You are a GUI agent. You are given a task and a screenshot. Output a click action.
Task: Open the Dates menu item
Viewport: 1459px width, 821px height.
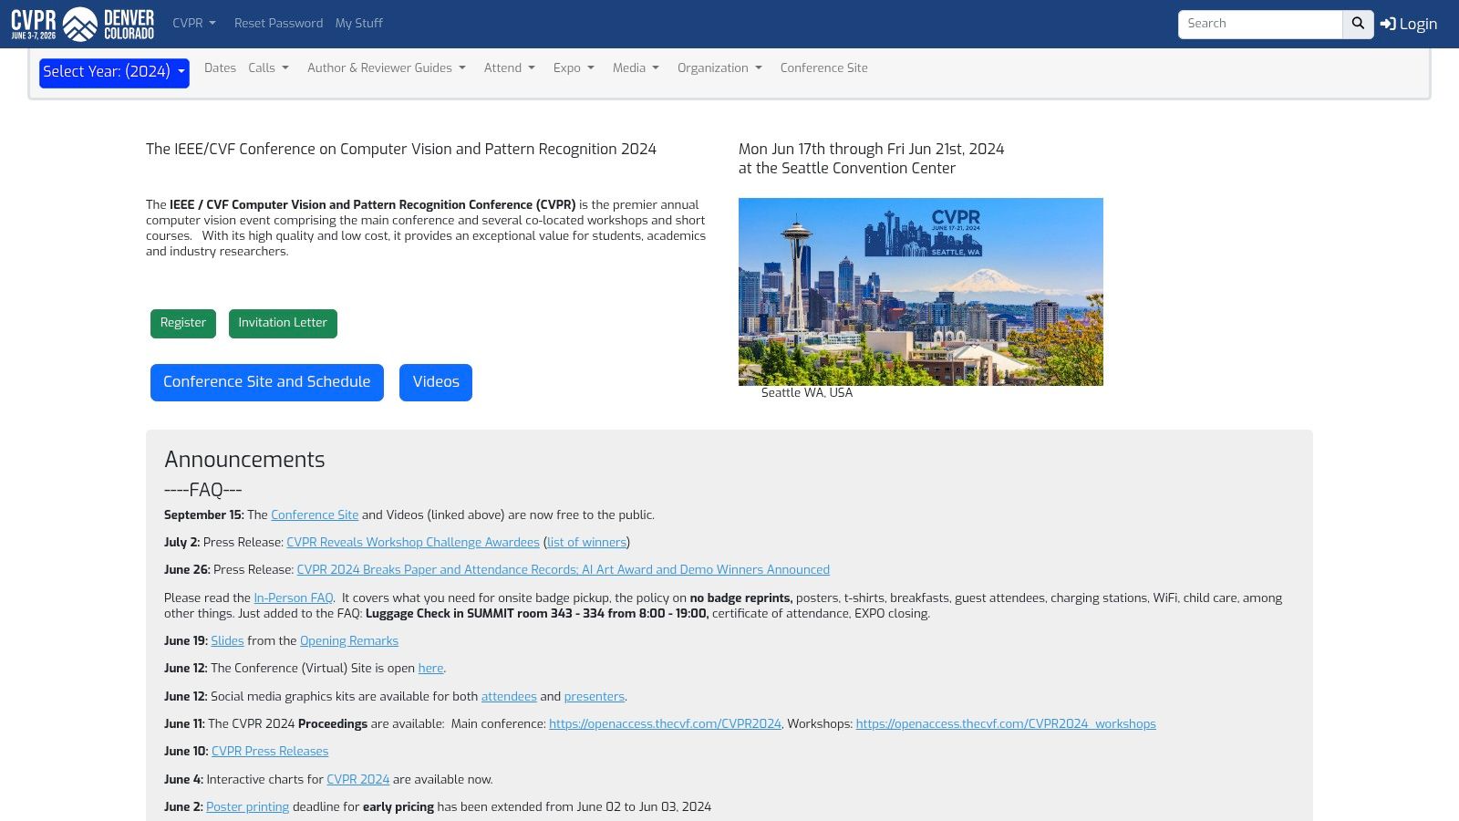[220, 68]
